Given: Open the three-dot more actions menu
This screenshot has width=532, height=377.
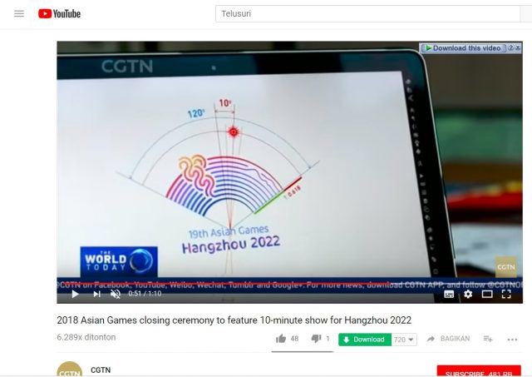Looking at the screenshot, I should pyautogui.click(x=512, y=340).
